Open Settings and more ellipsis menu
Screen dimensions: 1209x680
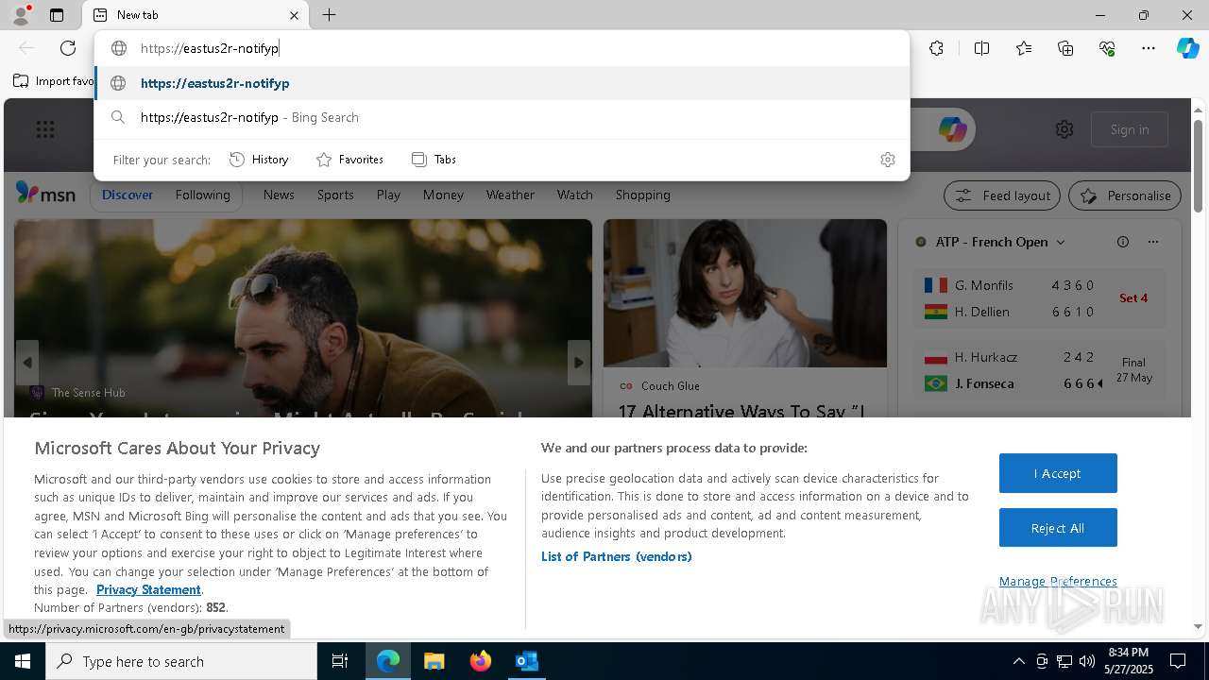[x=1149, y=48]
